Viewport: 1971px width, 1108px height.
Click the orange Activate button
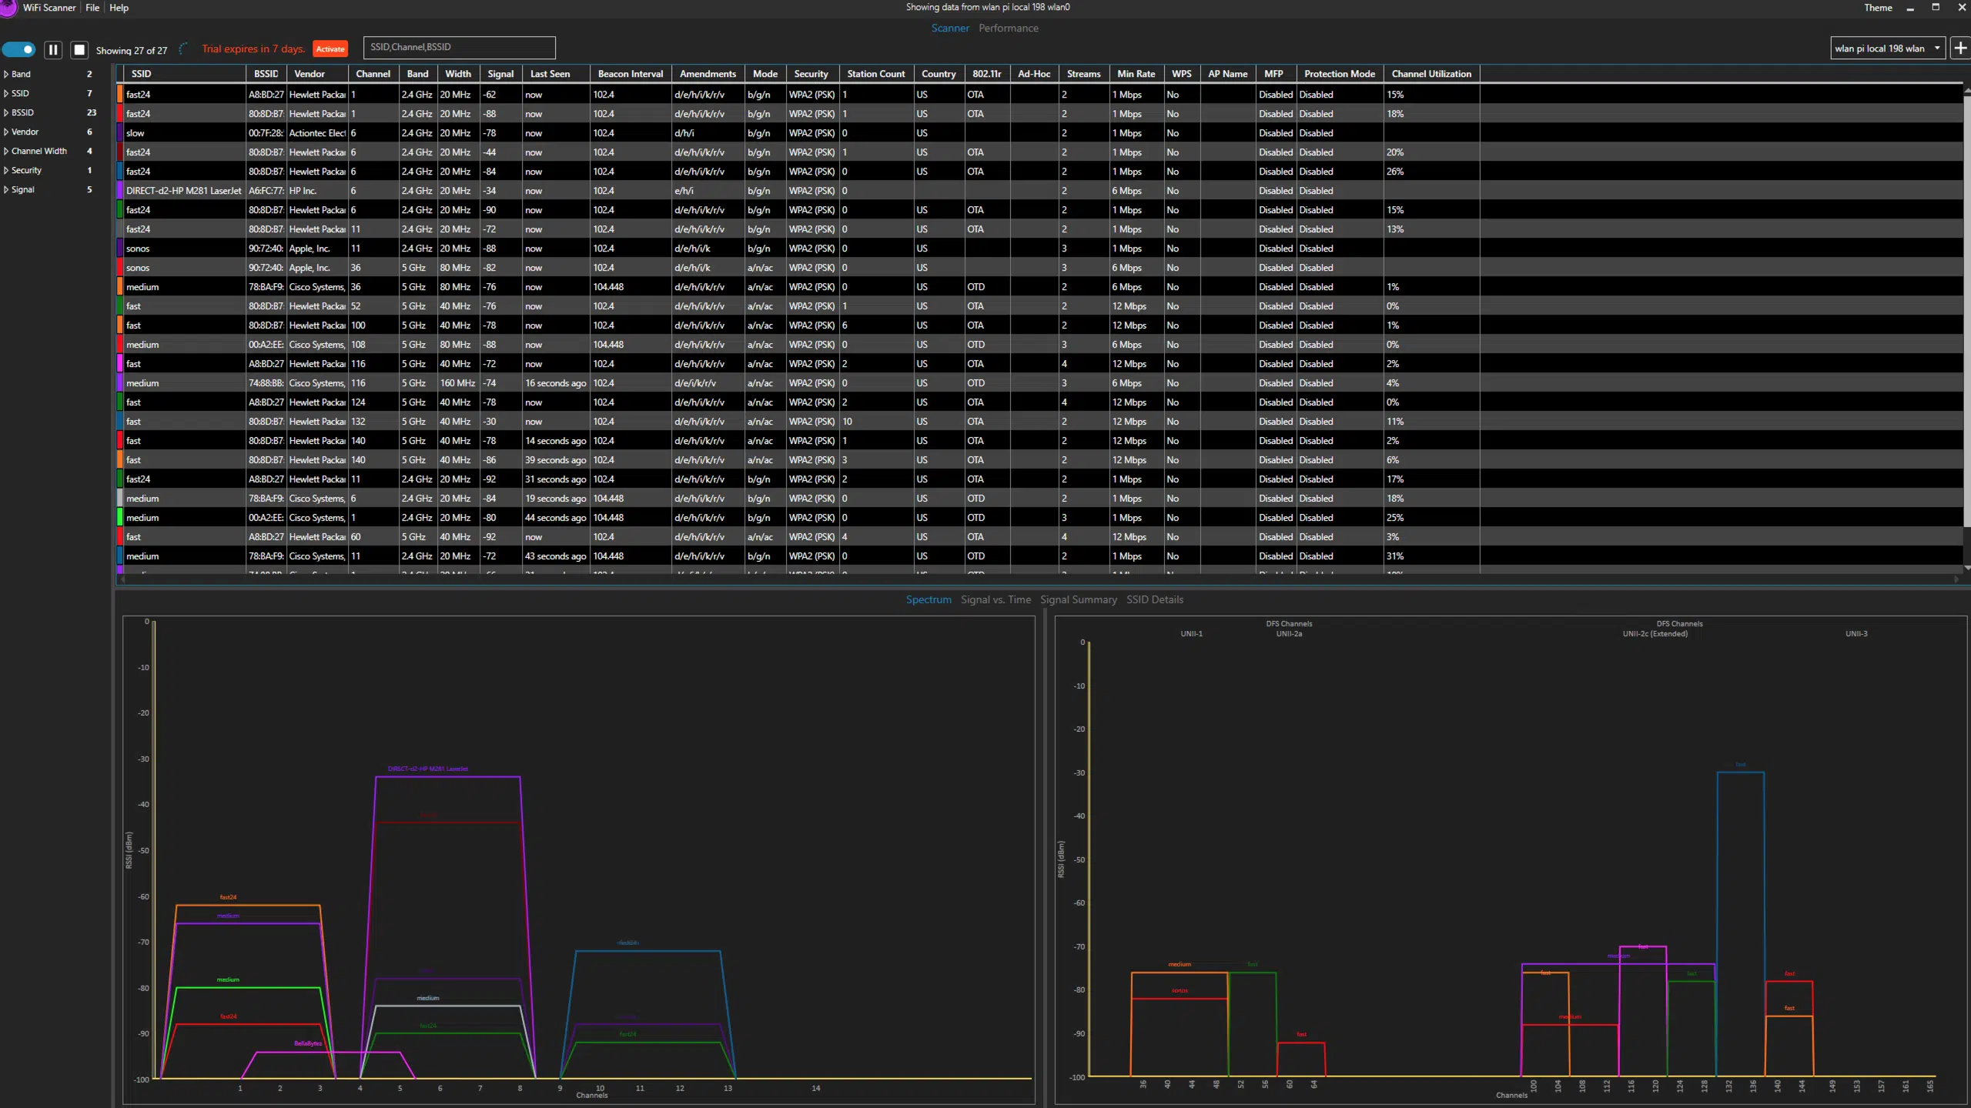(330, 49)
